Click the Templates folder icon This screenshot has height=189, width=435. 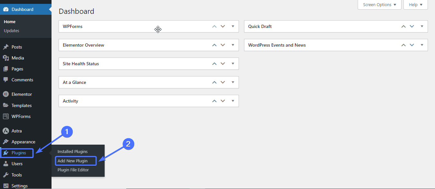coord(6,105)
